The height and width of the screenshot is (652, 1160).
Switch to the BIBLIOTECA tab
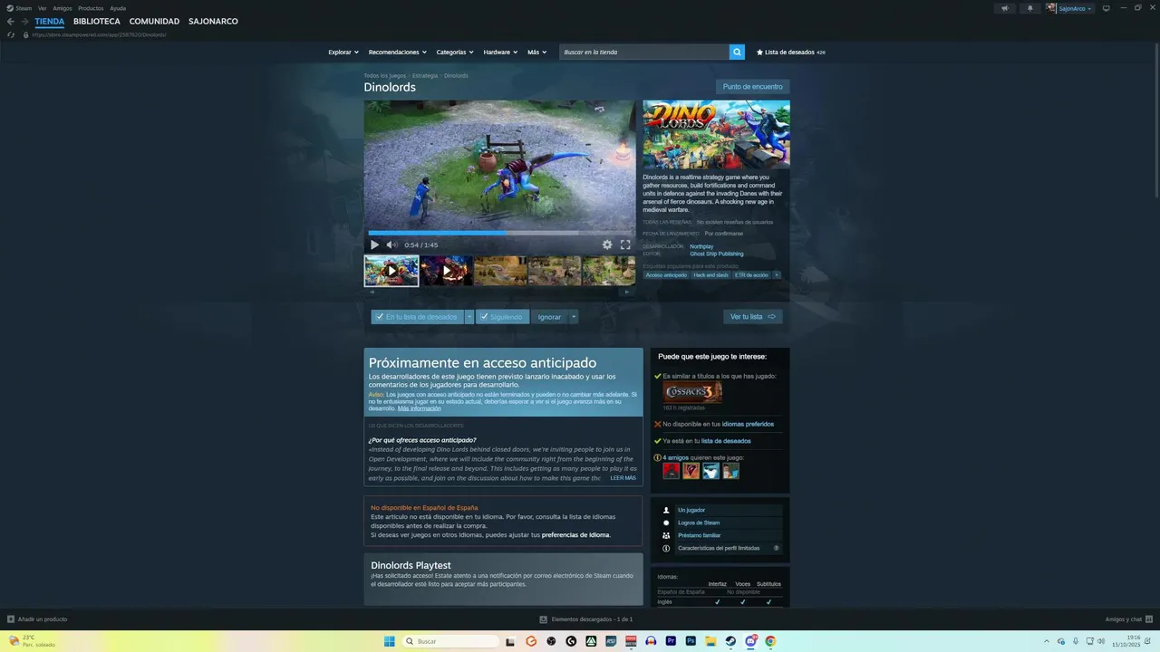97,21
